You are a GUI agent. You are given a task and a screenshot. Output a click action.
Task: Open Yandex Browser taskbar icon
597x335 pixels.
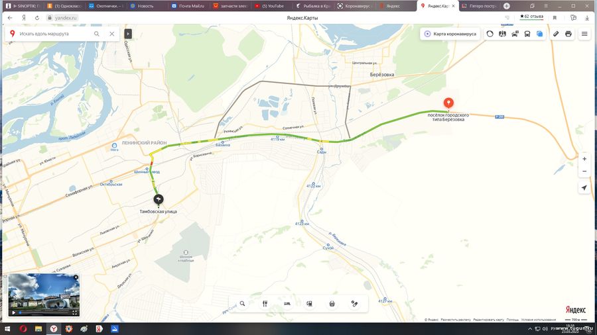click(x=54, y=329)
